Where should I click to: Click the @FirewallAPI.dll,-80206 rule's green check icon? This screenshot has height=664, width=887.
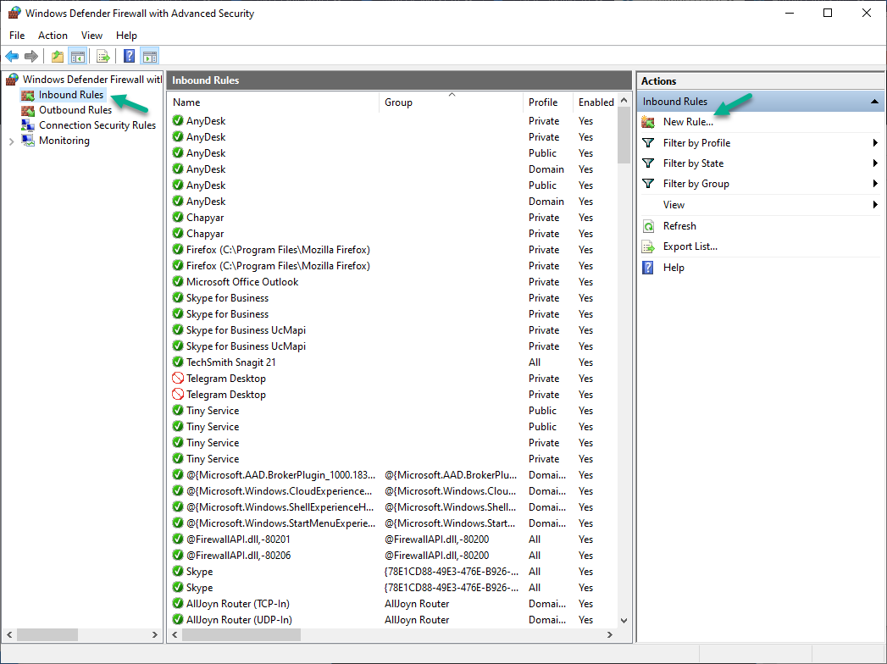coord(178,556)
